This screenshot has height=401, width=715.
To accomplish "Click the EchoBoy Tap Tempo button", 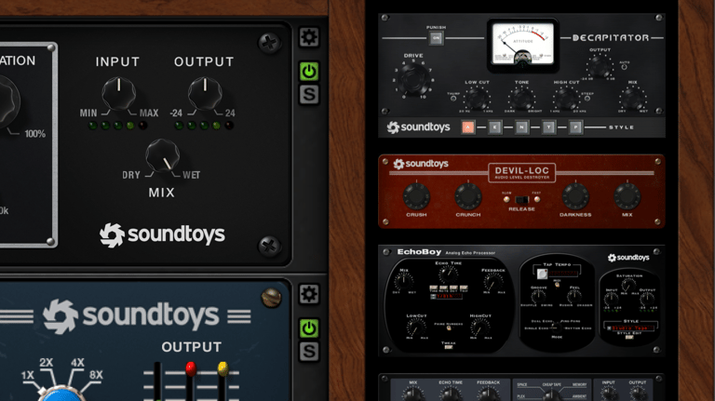I will [x=542, y=274].
